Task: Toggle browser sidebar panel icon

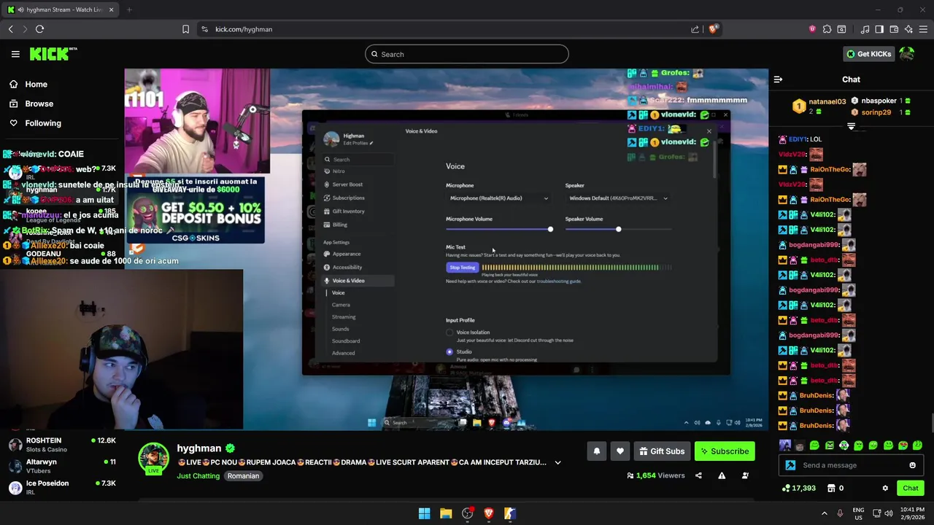Action: 879,29
